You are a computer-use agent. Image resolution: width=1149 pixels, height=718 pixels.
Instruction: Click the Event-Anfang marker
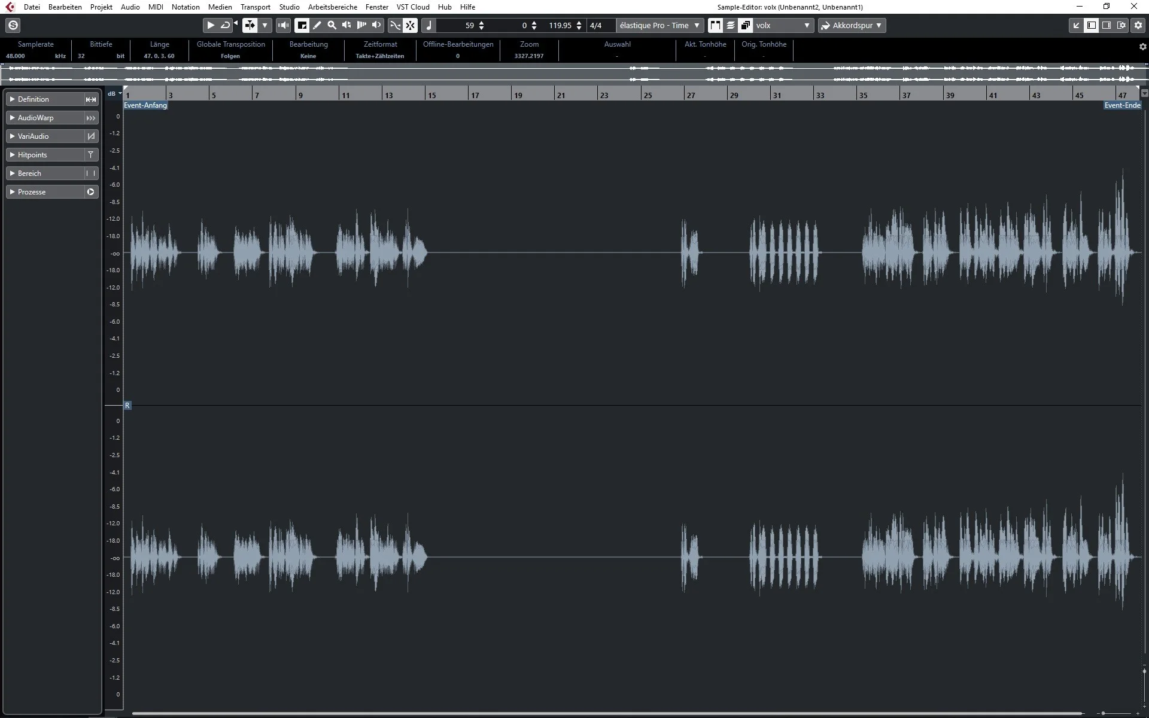click(x=145, y=105)
